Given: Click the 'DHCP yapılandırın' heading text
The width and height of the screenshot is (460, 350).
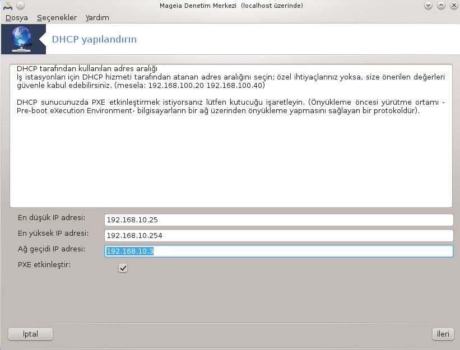Looking at the screenshot, I should point(94,39).
